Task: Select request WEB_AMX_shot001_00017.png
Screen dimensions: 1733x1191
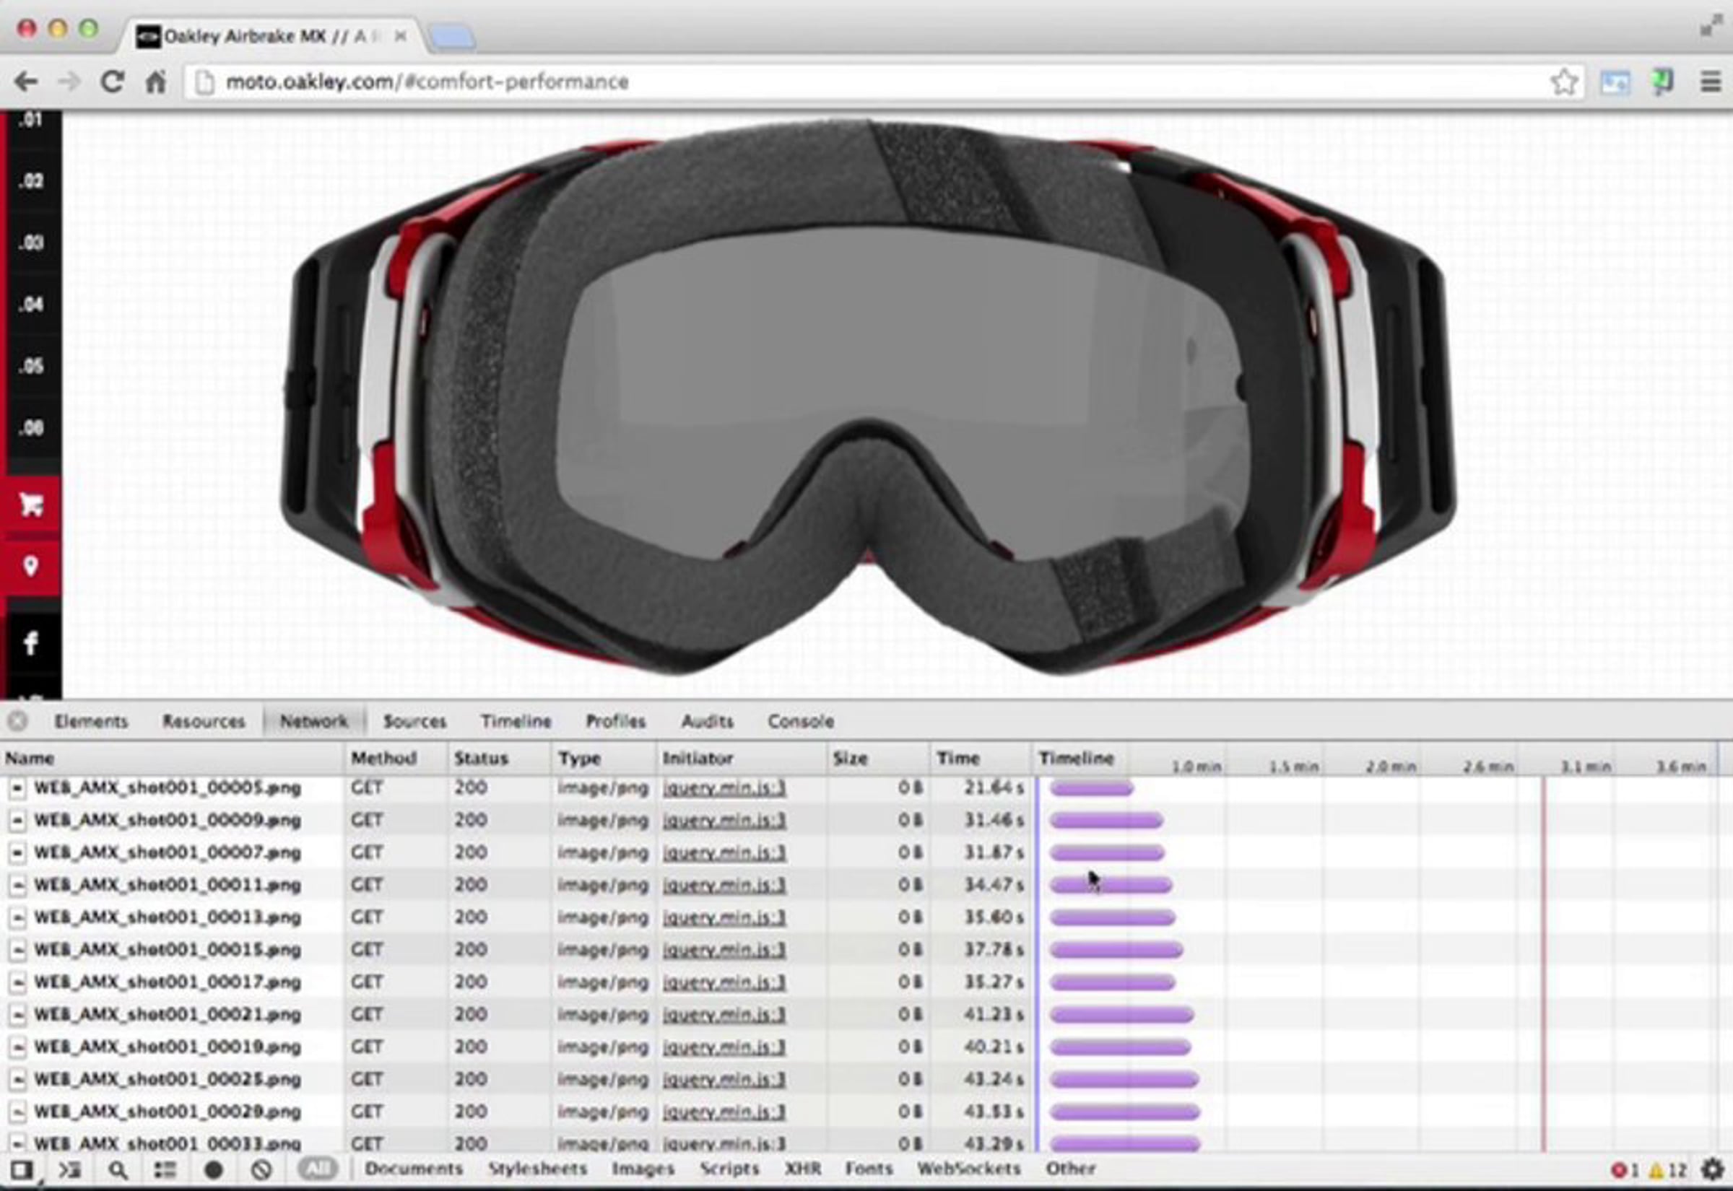Action: (168, 982)
